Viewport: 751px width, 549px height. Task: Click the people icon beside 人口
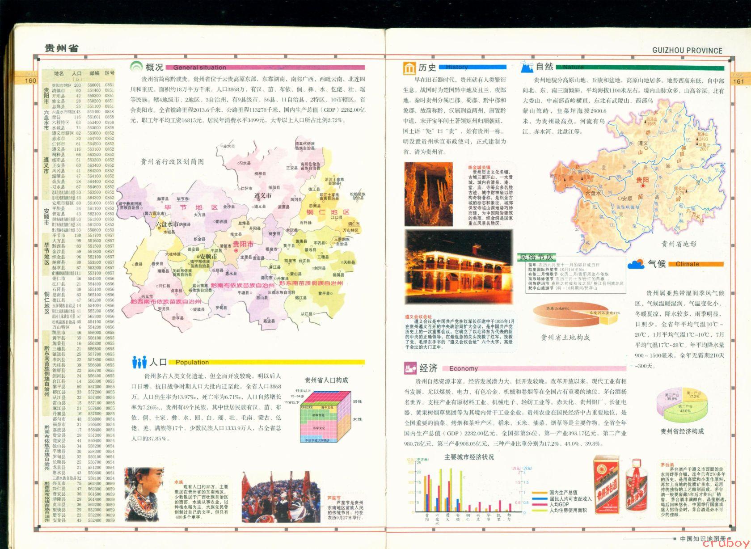(x=139, y=362)
